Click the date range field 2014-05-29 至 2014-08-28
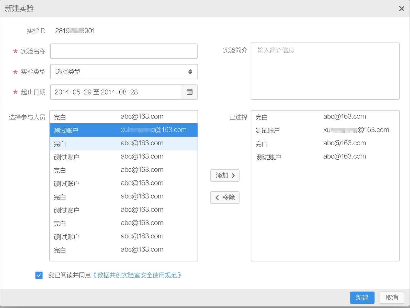 pos(116,92)
